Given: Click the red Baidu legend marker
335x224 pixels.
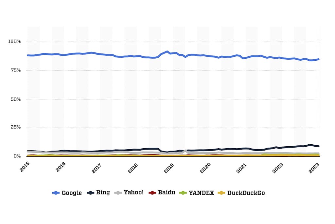Looking at the screenshot, I should click(x=152, y=193).
